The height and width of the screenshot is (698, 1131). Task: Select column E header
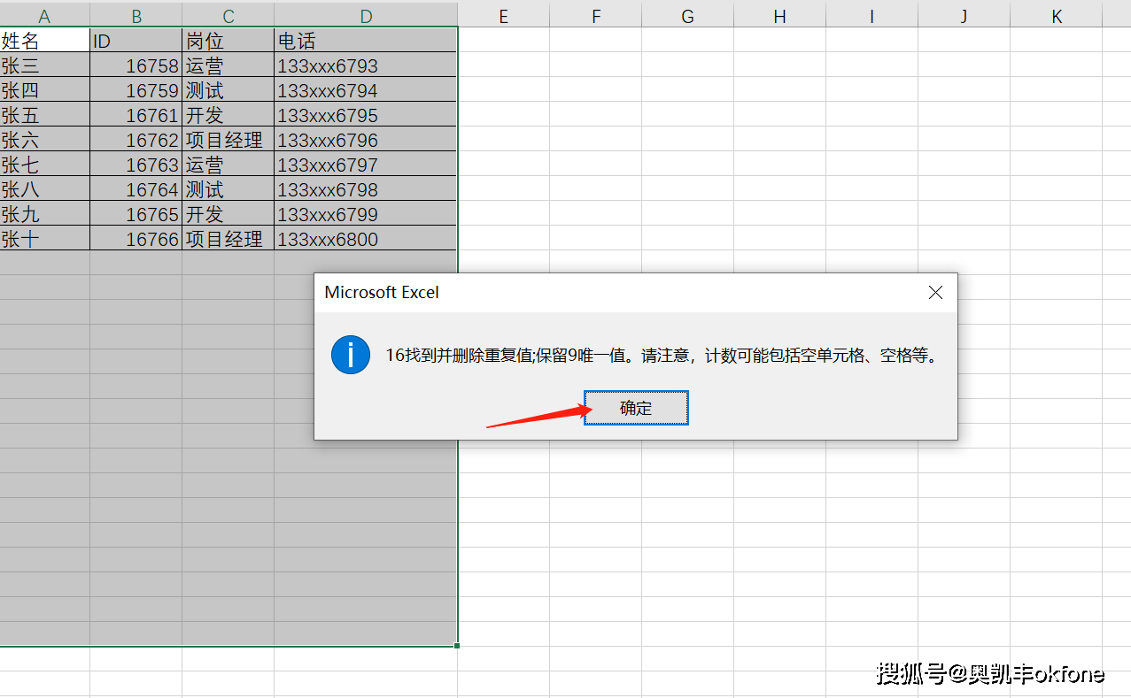pos(503,16)
